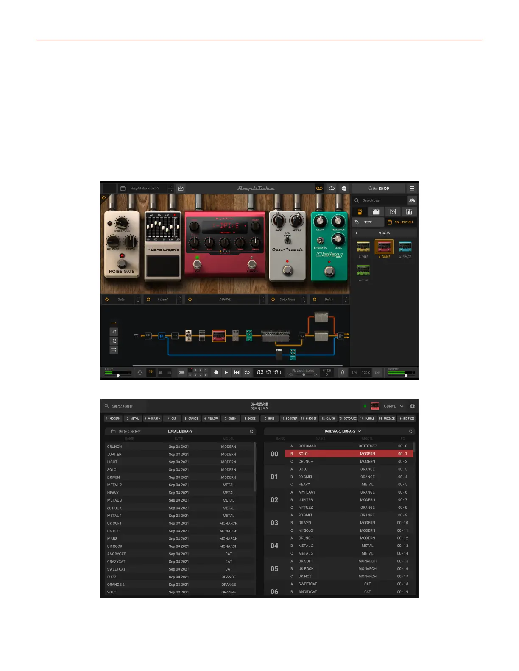Open the mixer block at chain output

(340, 336)
